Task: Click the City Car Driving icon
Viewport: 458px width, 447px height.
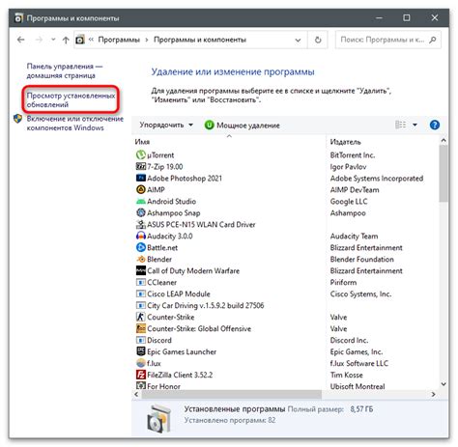Action: point(141,306)
